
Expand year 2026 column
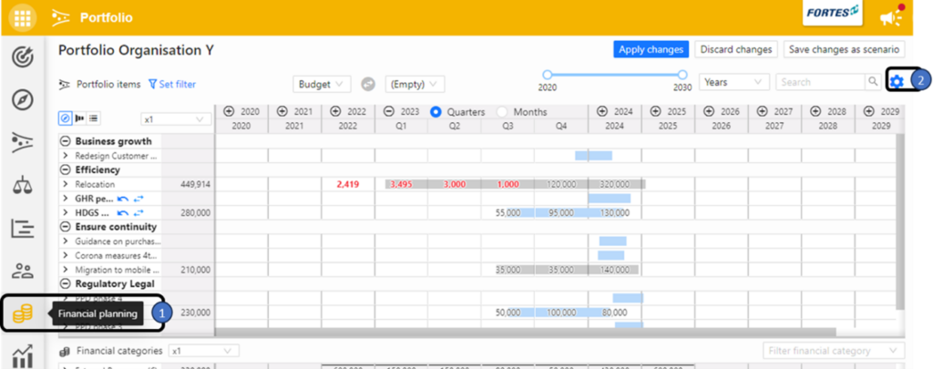click(709, 111)
